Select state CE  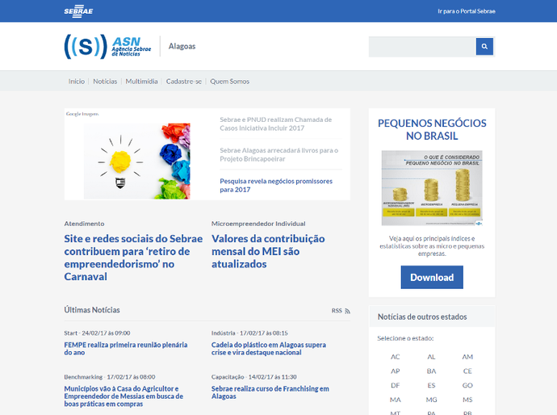click(x=467, y=371)
